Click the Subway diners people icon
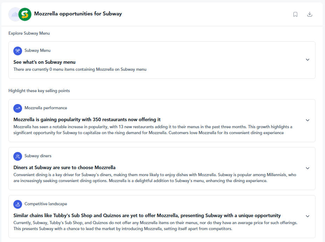The width and height of the screenshot is (325, 242). pyautogui.click(x=18, y=156)
